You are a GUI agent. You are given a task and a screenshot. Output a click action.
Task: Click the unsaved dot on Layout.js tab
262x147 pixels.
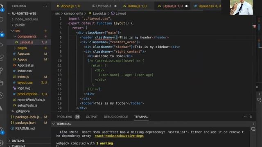(187, 6)
